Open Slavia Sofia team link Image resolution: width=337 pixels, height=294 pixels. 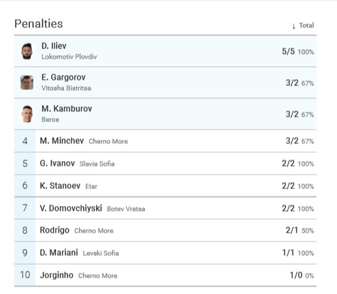click(97, 164)
